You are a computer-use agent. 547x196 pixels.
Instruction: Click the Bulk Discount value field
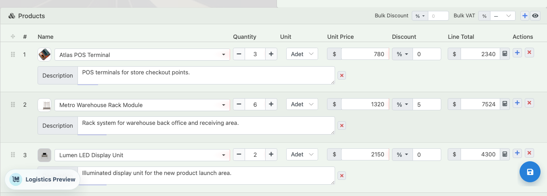(438, 16)
